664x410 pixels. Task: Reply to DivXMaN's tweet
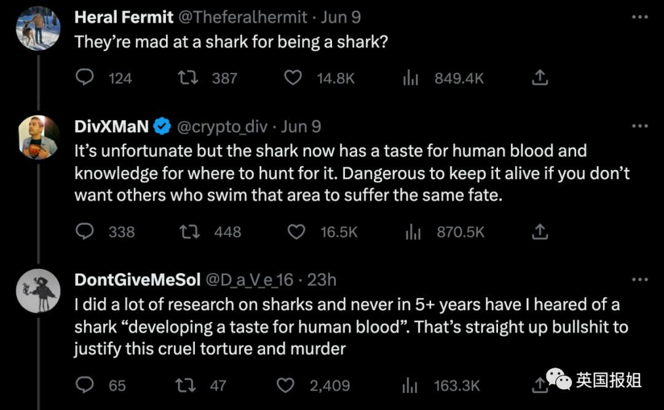click(x=85, y=231)
